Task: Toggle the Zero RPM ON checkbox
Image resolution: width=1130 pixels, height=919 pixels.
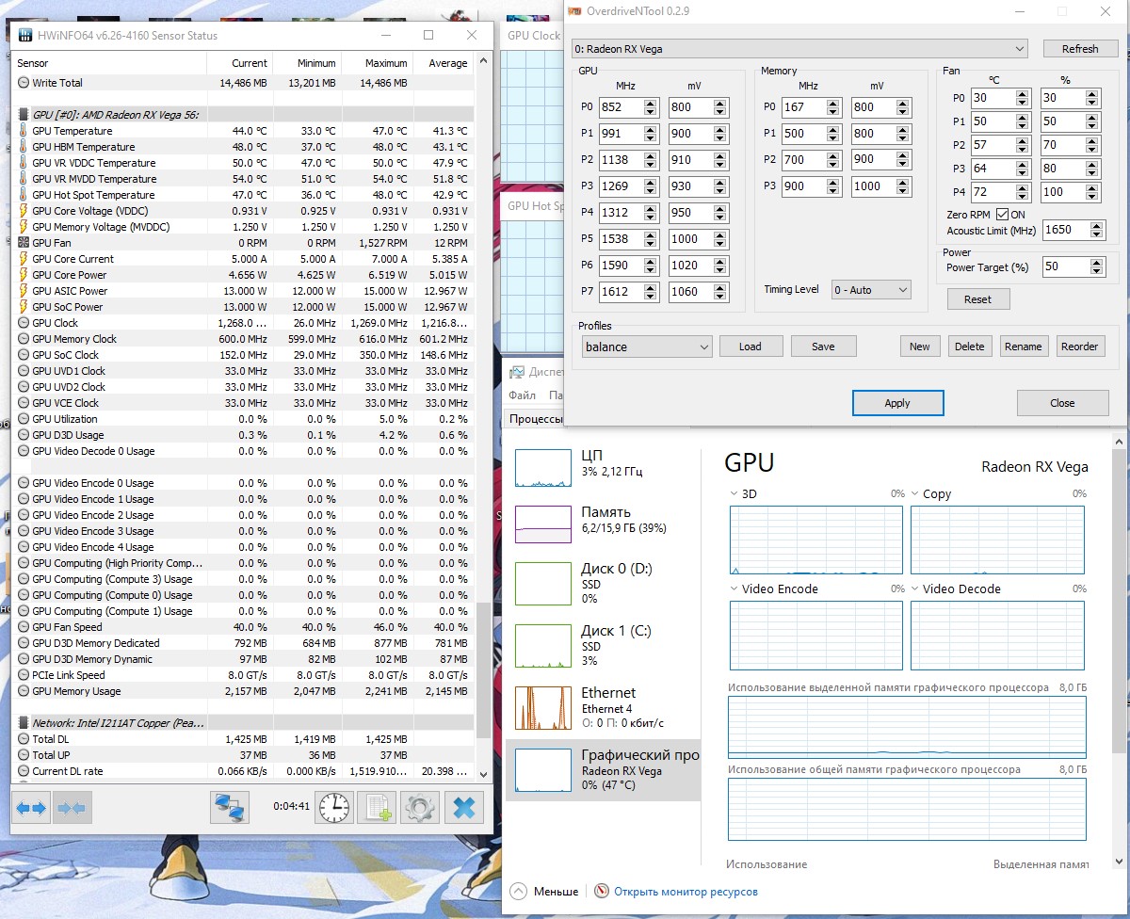Action: point(1002,215)
